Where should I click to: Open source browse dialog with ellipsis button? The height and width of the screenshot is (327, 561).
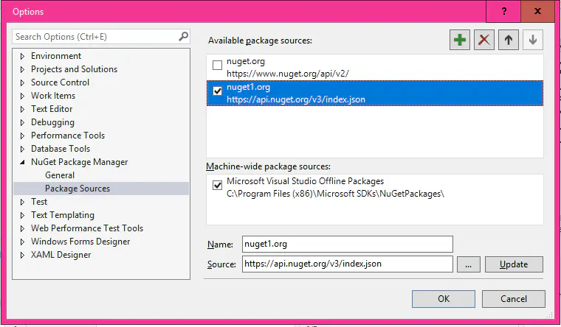[x=469, y=264]
